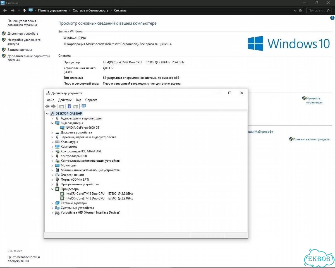
Task: Open Дополнительные параметры системы link
Action: tap(28, 58)
